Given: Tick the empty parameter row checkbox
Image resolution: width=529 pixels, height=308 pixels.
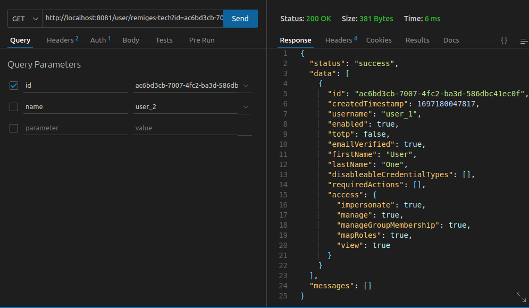Looking at the screenshot, I should (x=14, y=128).
